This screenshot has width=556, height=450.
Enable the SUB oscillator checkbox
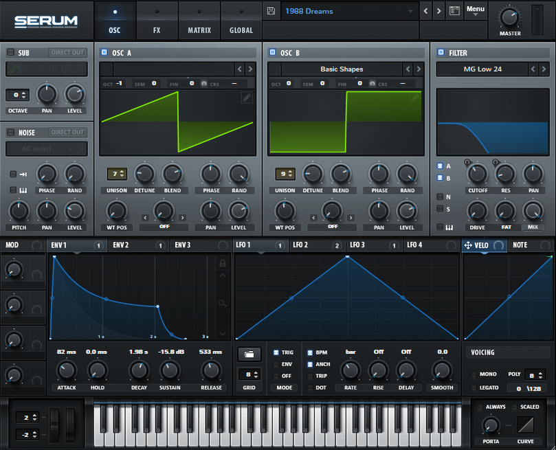tap(11, 52)
